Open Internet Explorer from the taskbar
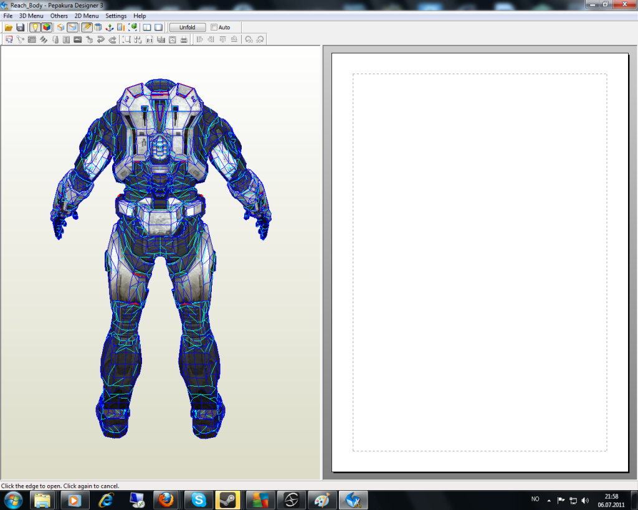This screenshot has height=510, width=638. click(x=106, y=500)
